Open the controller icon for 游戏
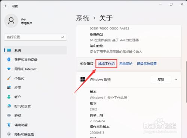Screen dimensions: 187x138 [9, 115]
